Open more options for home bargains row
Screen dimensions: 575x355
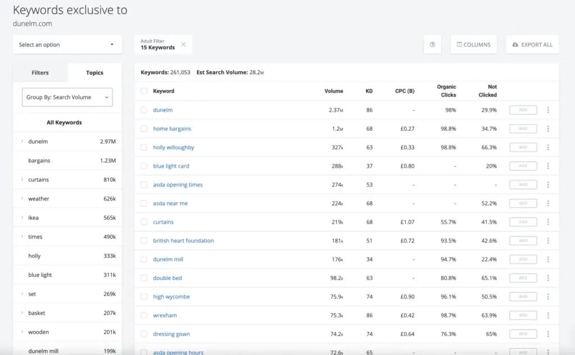[x=548, y=129]
